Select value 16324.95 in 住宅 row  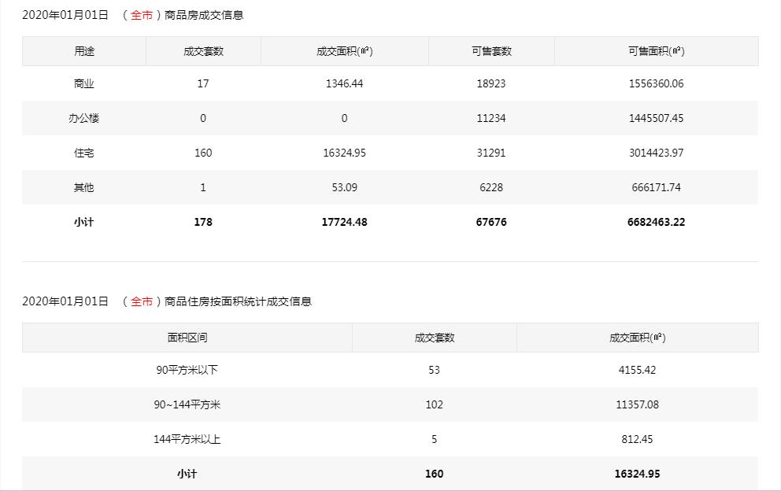pos(344,153)
